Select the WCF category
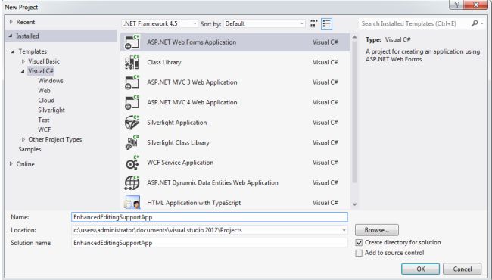Screen dimensions: 492x280 44,129
